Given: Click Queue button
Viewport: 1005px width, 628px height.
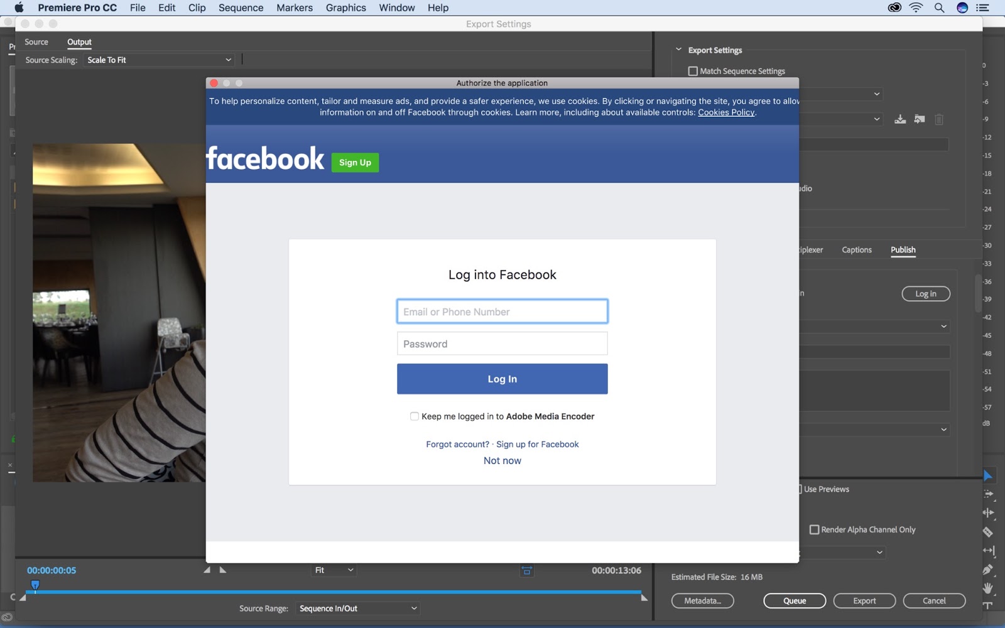Looking at the screenshot, I should coord(795,600).
